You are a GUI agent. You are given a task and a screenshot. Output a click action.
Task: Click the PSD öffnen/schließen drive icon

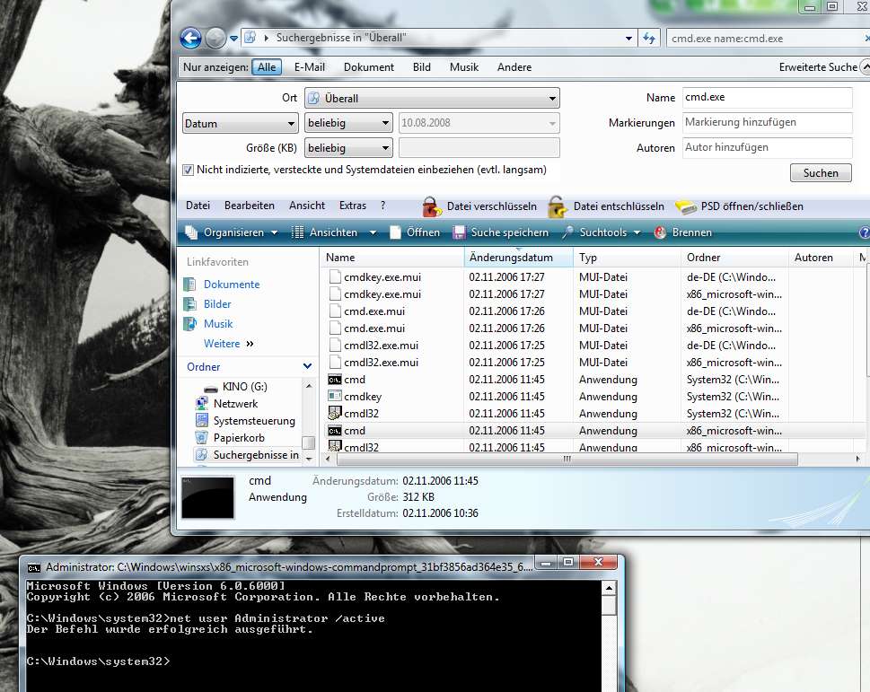[686, 206]
